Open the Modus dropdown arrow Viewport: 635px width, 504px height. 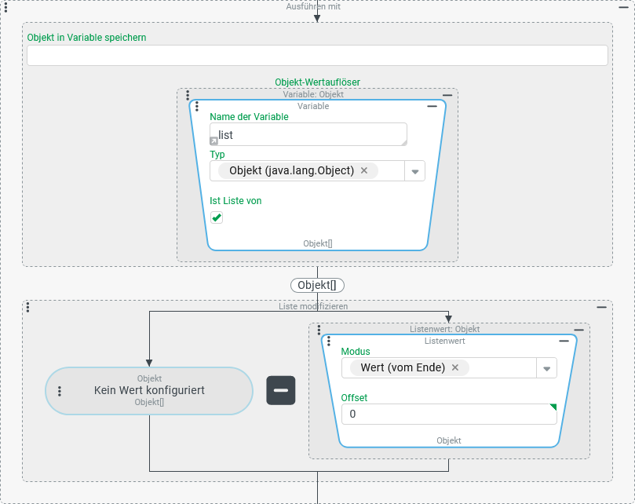(x=546, y=368)
